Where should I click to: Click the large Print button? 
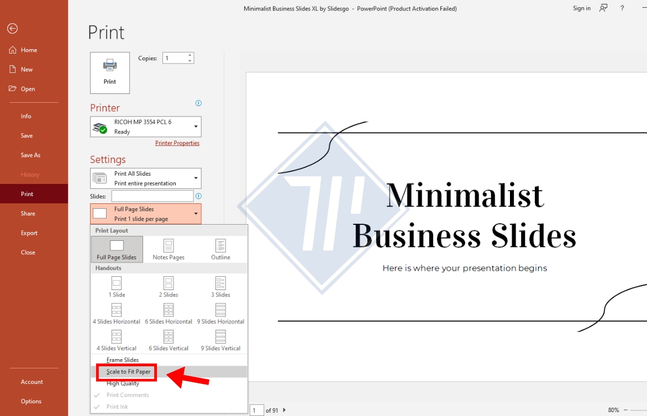point(109,72)
